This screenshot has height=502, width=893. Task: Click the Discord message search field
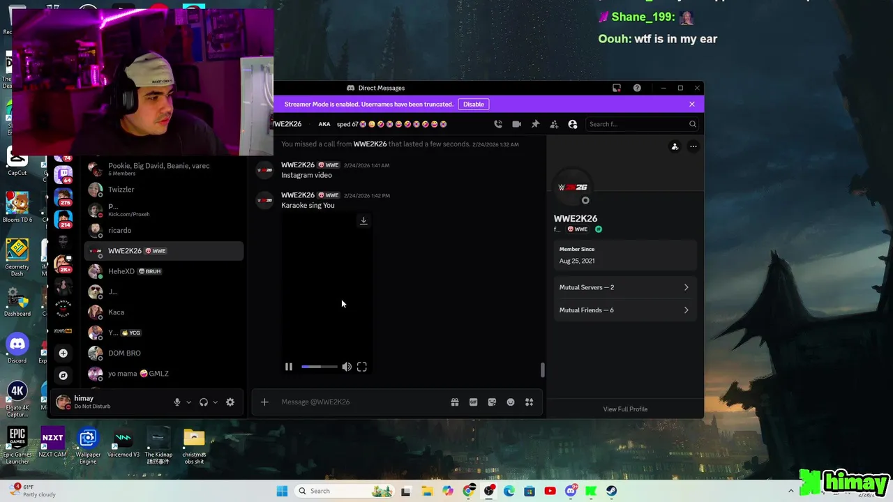(641, 124)
